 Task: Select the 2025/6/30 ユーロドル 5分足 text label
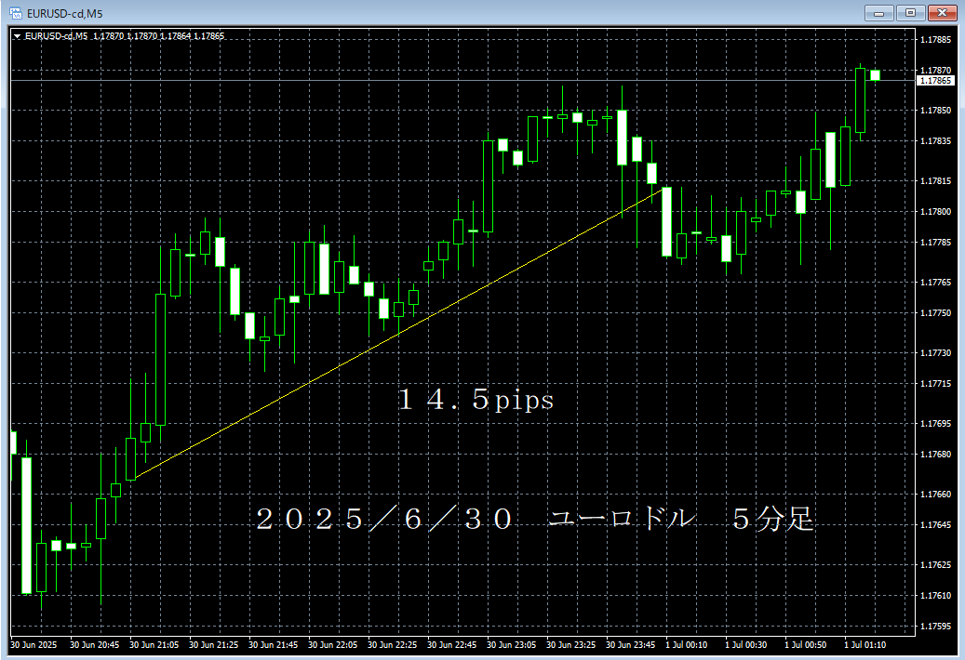(535, 520)
